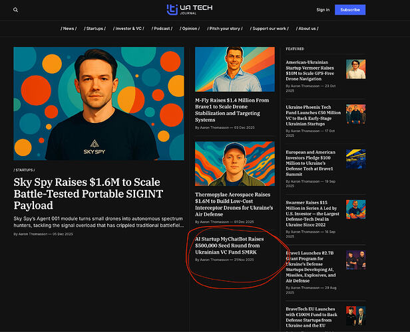Open BraveTech EU Launches €100M Fund article
The height and width of the screenshot is (332, 410).
[x=311, y=317]
